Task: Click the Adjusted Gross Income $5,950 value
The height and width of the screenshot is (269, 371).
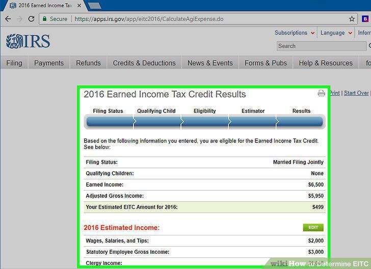Action: [x=315, y=196]
